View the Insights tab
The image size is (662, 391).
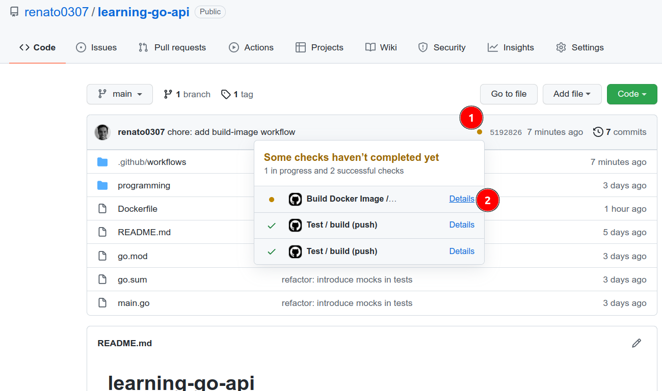(x=511, y=47)
